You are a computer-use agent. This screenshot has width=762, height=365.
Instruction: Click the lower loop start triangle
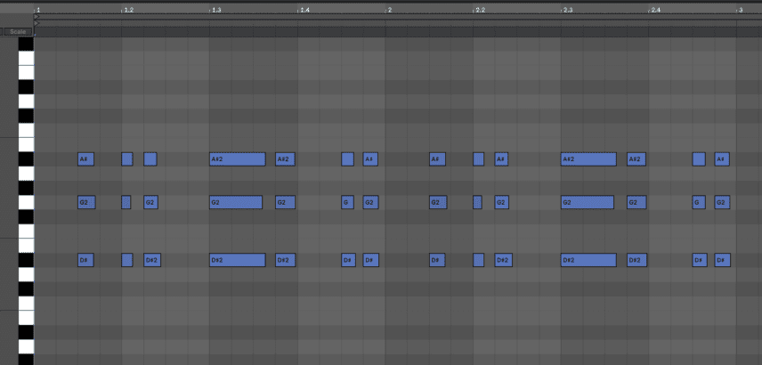pos(36,23)
